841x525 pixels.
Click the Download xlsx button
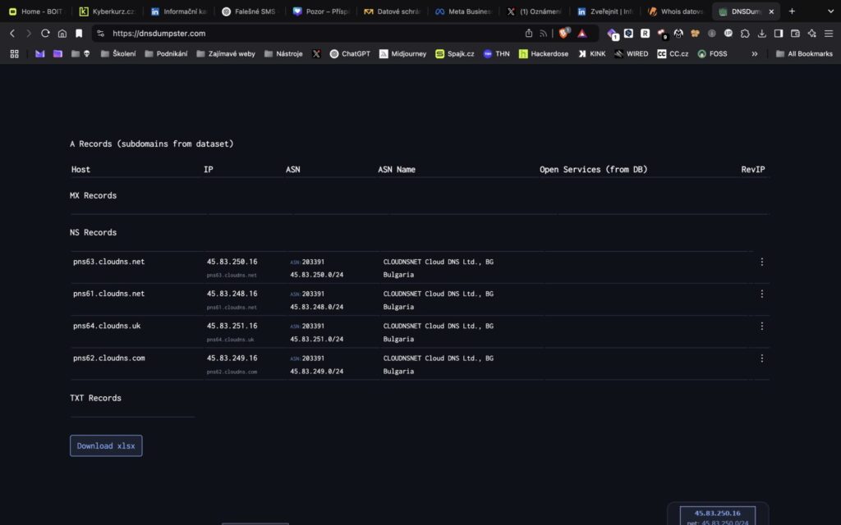[106, 445]
